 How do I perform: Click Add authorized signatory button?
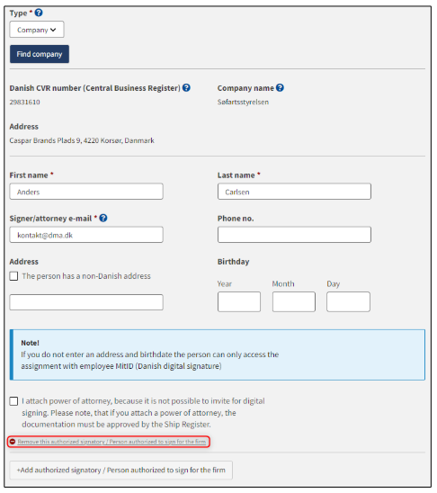pyautogui.click(x=121, y=470)
